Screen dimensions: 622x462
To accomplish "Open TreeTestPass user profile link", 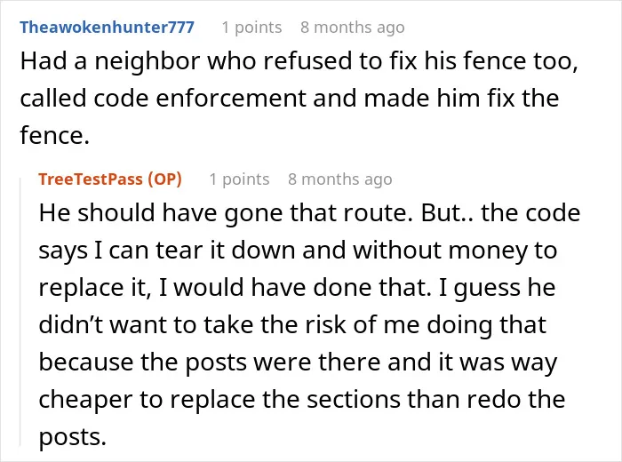I will 91,179.
